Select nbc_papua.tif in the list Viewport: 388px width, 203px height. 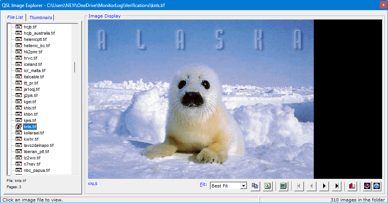(x=37, y=170)
